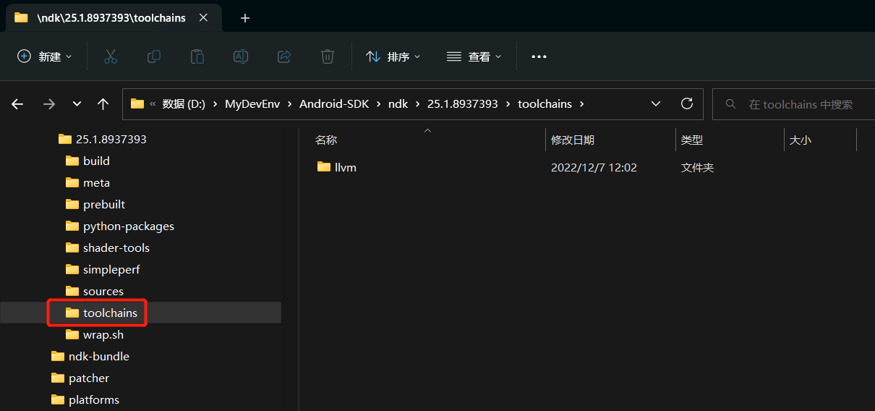Screen dimensions: 875x411
Task: Refresh the current folder view
Action: [x=687, y=103]
